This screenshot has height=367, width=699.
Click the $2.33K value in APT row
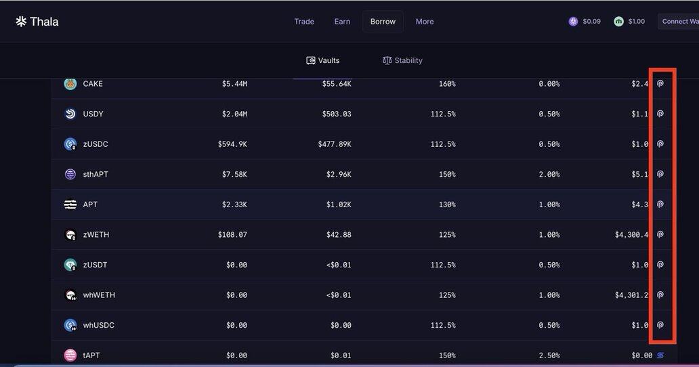coord(234,204)
